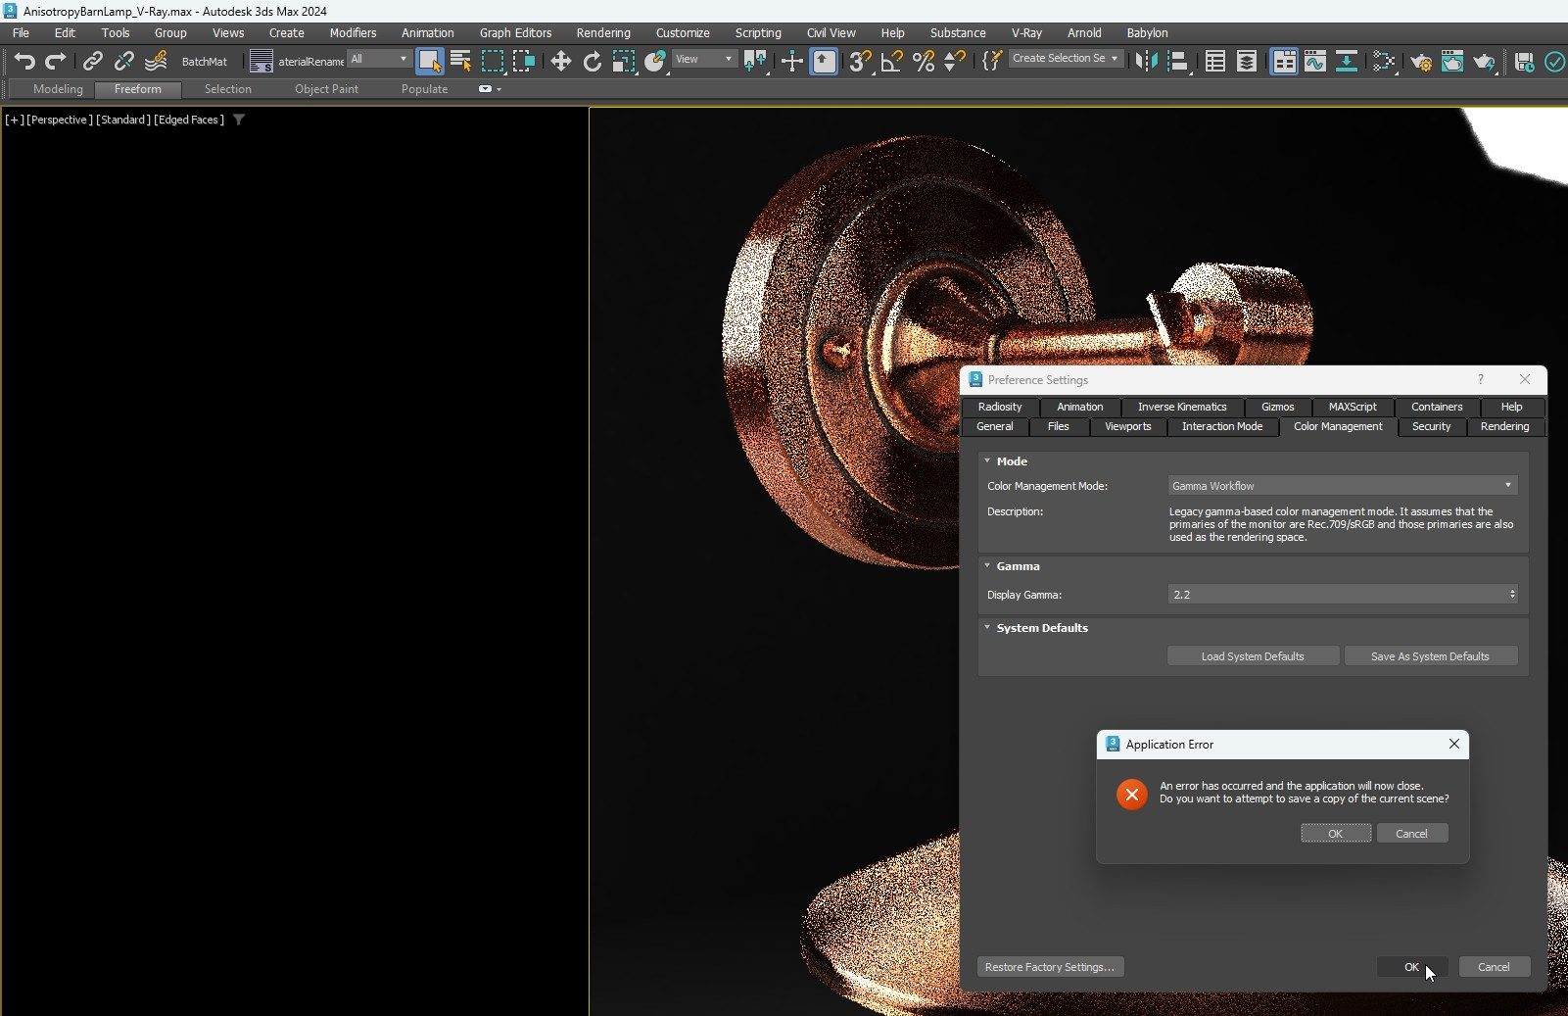Open Render Setup teapot icon

click(1420, 61)
